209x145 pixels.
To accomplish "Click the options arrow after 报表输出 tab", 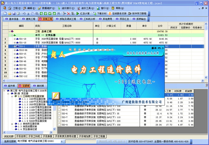I will tap(148, 20).
